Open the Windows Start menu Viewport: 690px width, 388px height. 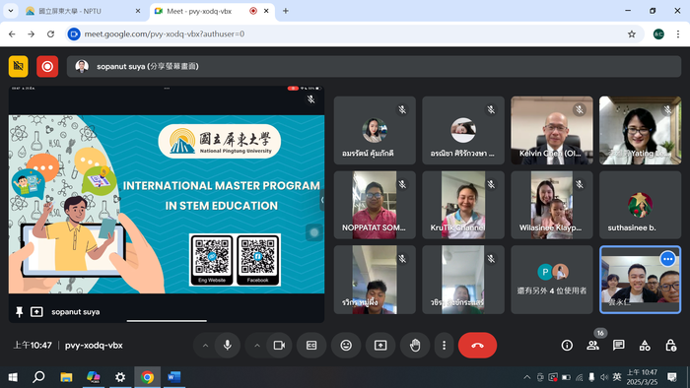pyautogui.click(x=13, y=377)
